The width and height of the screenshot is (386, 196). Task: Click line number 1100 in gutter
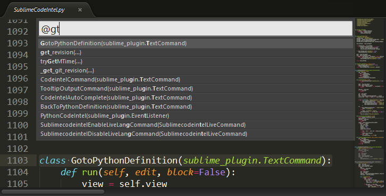18,125
